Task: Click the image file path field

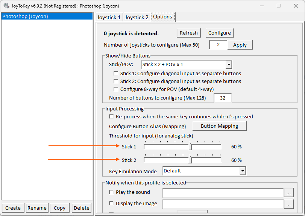Action: point(223,204)
